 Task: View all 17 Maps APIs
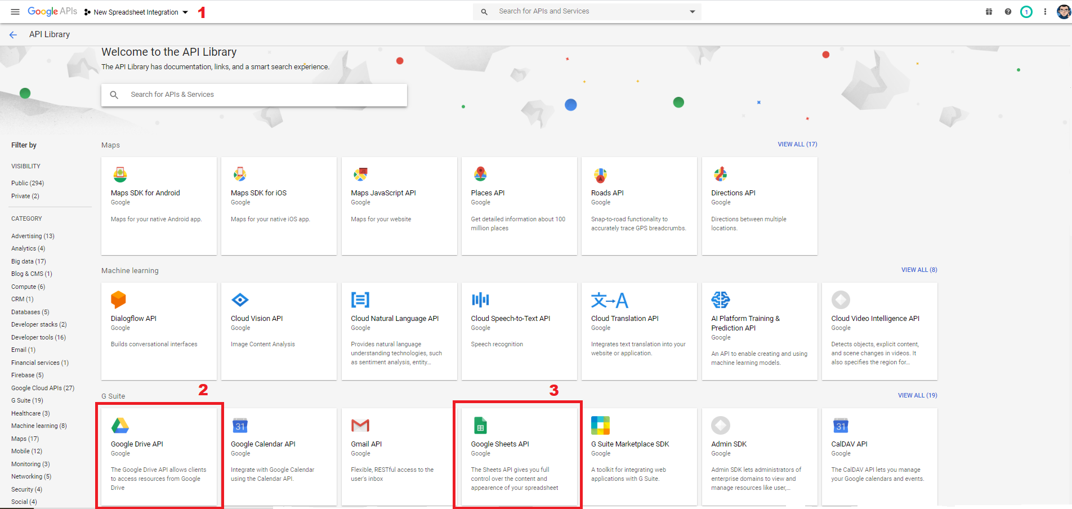[797, 144]
